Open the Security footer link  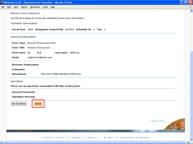click(76, 137)
